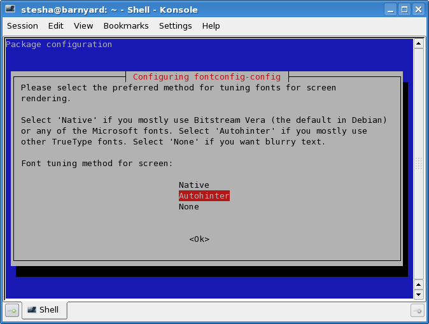Click the scrollbar grip dots
This screenshot has height=324, width=429.
419,164
